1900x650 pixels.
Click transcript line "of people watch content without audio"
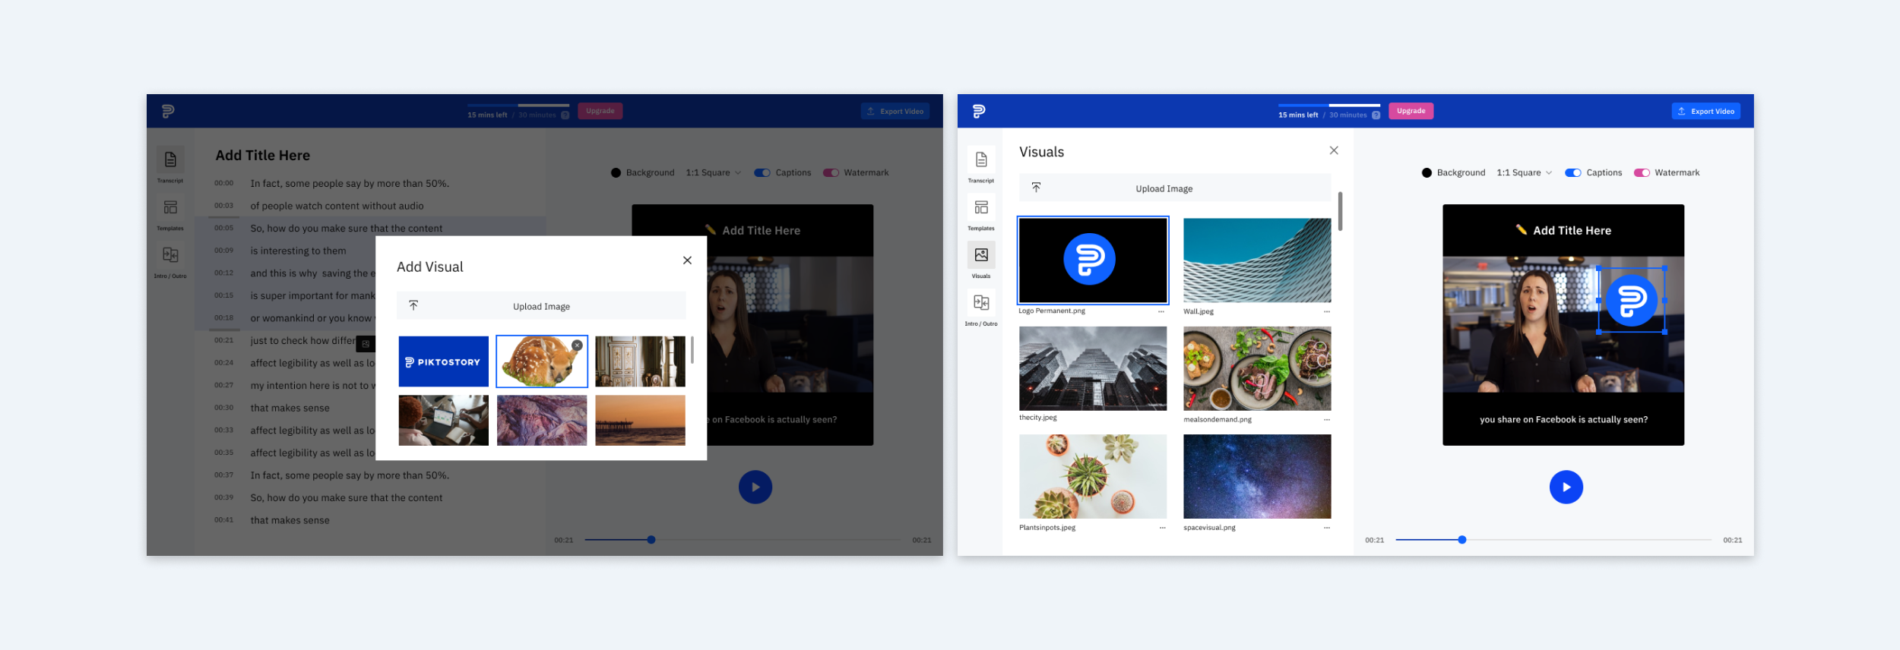[x=337, y=206]
